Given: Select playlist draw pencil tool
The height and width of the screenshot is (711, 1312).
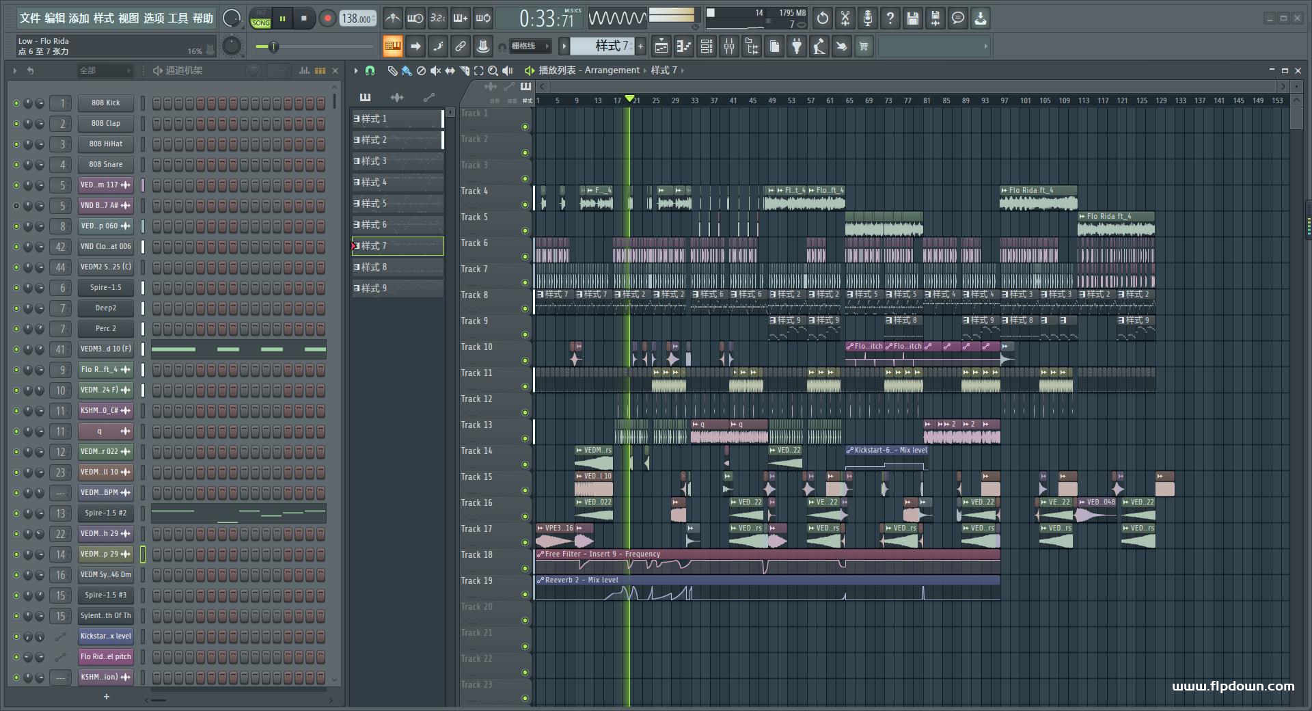Looking at the screenshot, I should point(392,70).
